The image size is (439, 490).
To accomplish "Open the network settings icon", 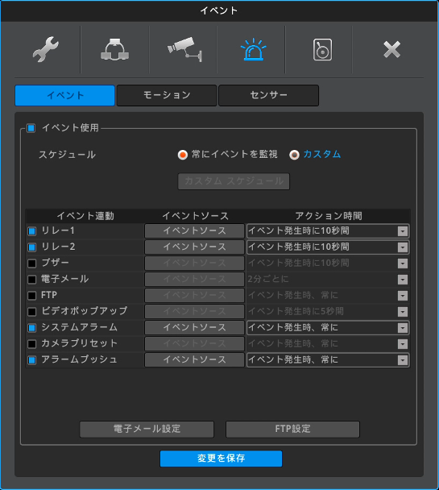I will [x=114, y=49].
